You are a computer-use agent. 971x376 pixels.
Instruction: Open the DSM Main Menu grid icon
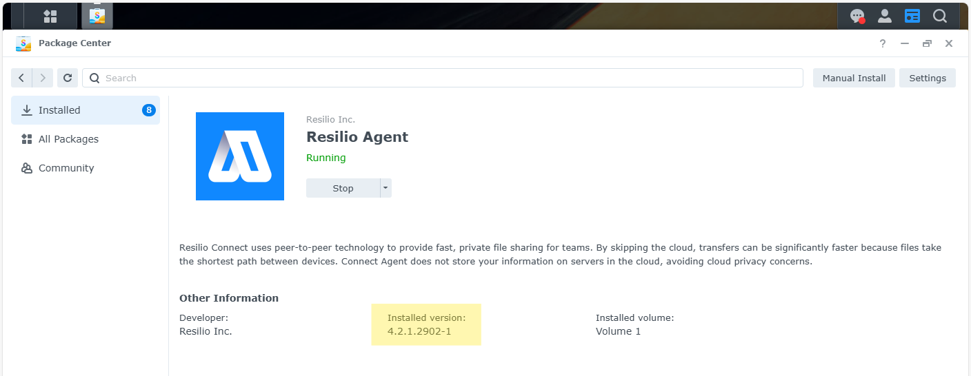50,16
